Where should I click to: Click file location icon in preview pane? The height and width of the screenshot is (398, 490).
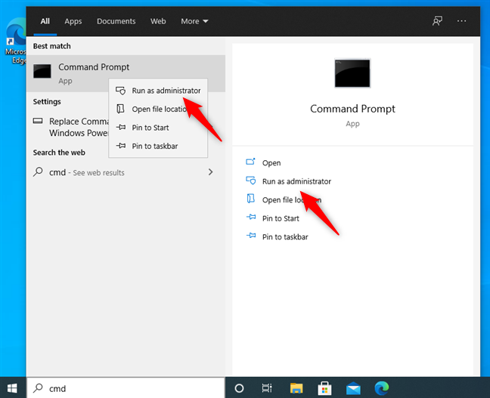(x=250, y=199)
